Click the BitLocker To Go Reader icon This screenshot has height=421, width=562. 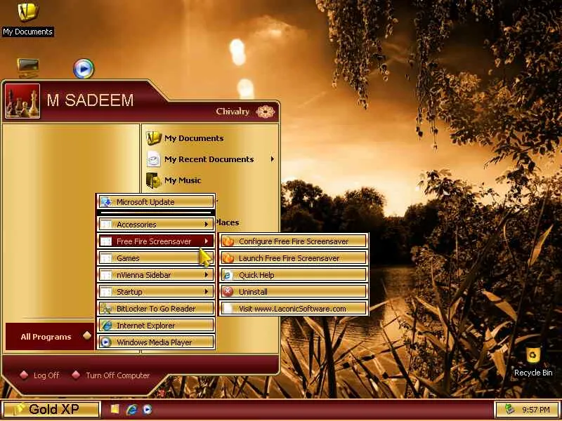(106, 309)
